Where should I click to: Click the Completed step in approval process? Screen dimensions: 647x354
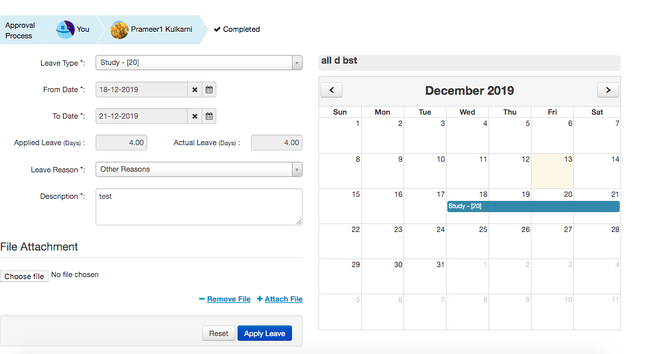point(237,29)
